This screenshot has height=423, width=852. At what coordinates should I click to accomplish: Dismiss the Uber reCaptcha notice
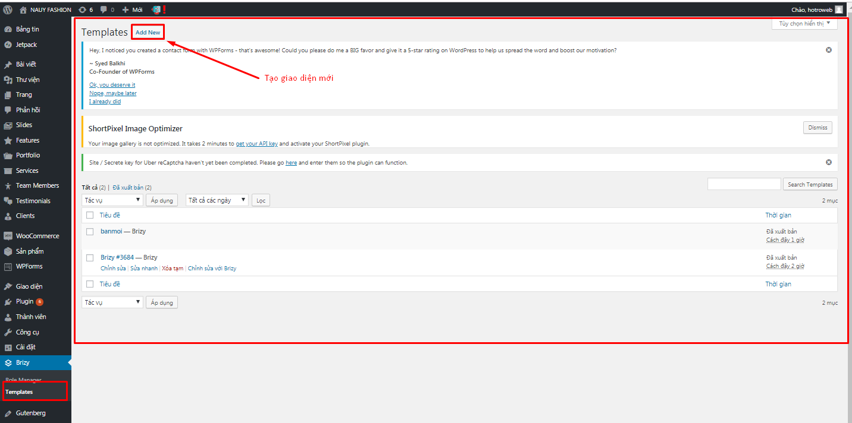[828, 162]
